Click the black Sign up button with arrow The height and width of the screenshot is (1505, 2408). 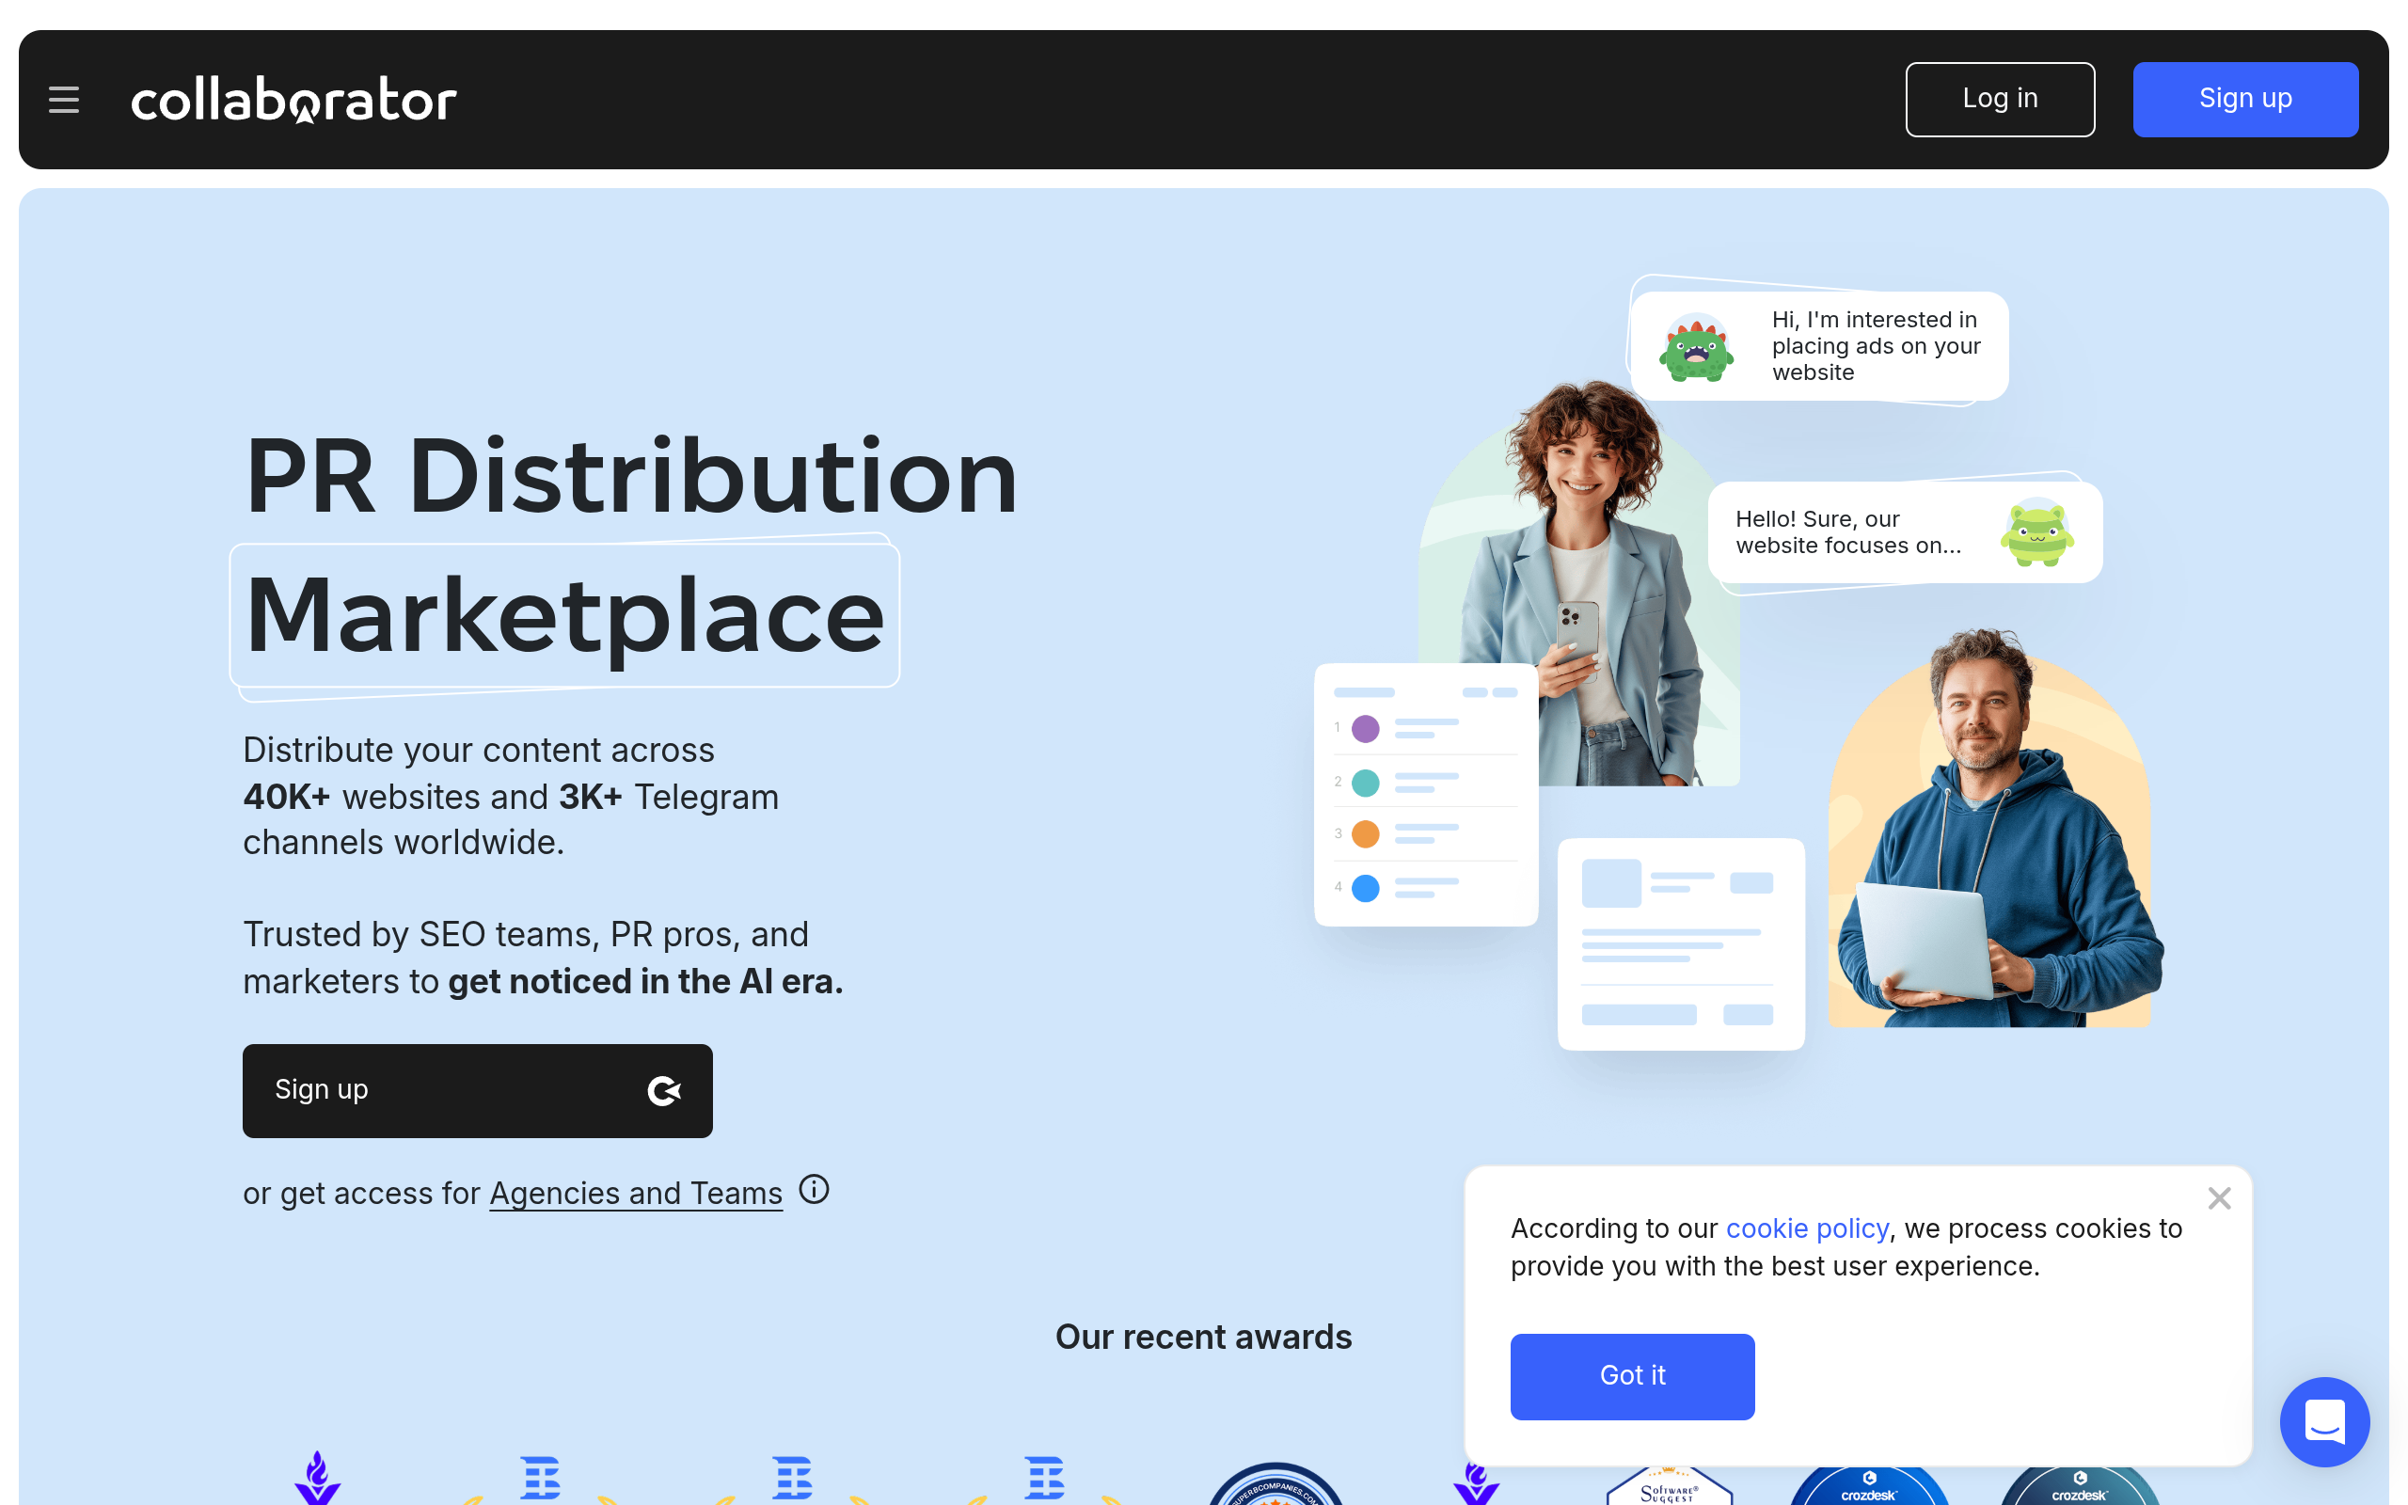point(478,1091)
